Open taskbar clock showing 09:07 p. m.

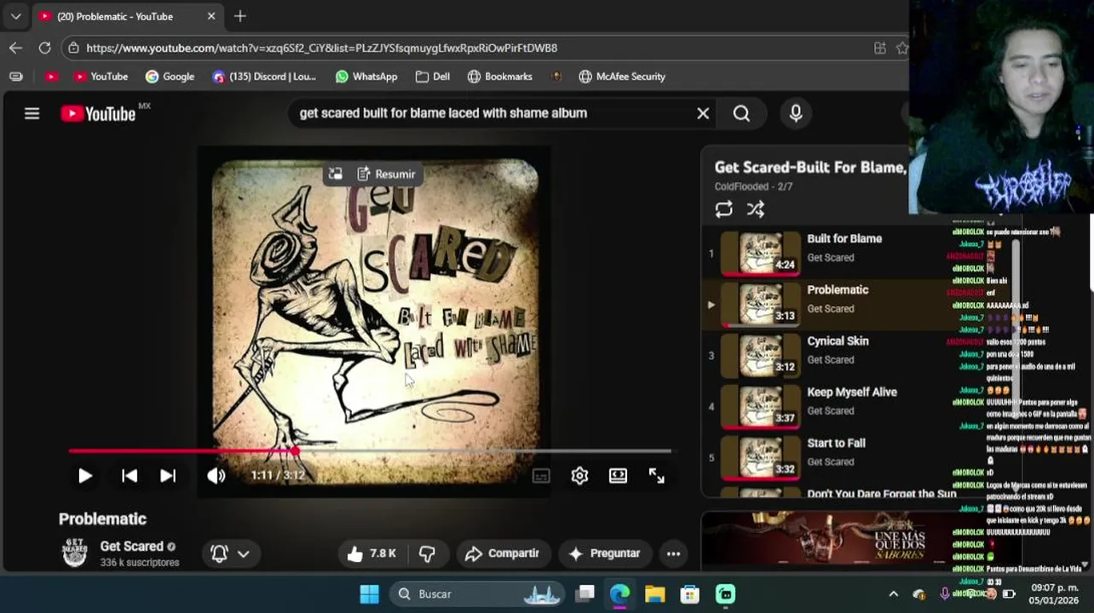[x=1053, y=594]
